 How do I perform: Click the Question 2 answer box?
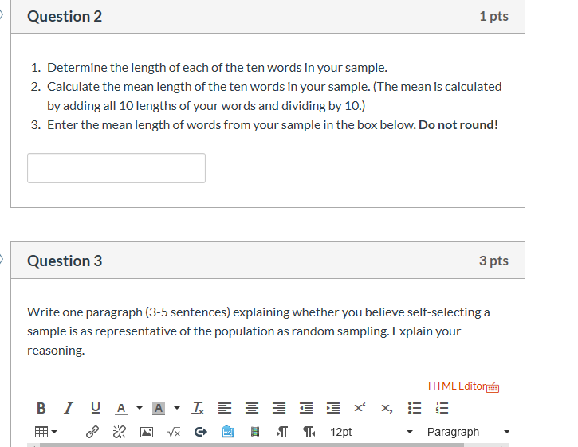116,168
